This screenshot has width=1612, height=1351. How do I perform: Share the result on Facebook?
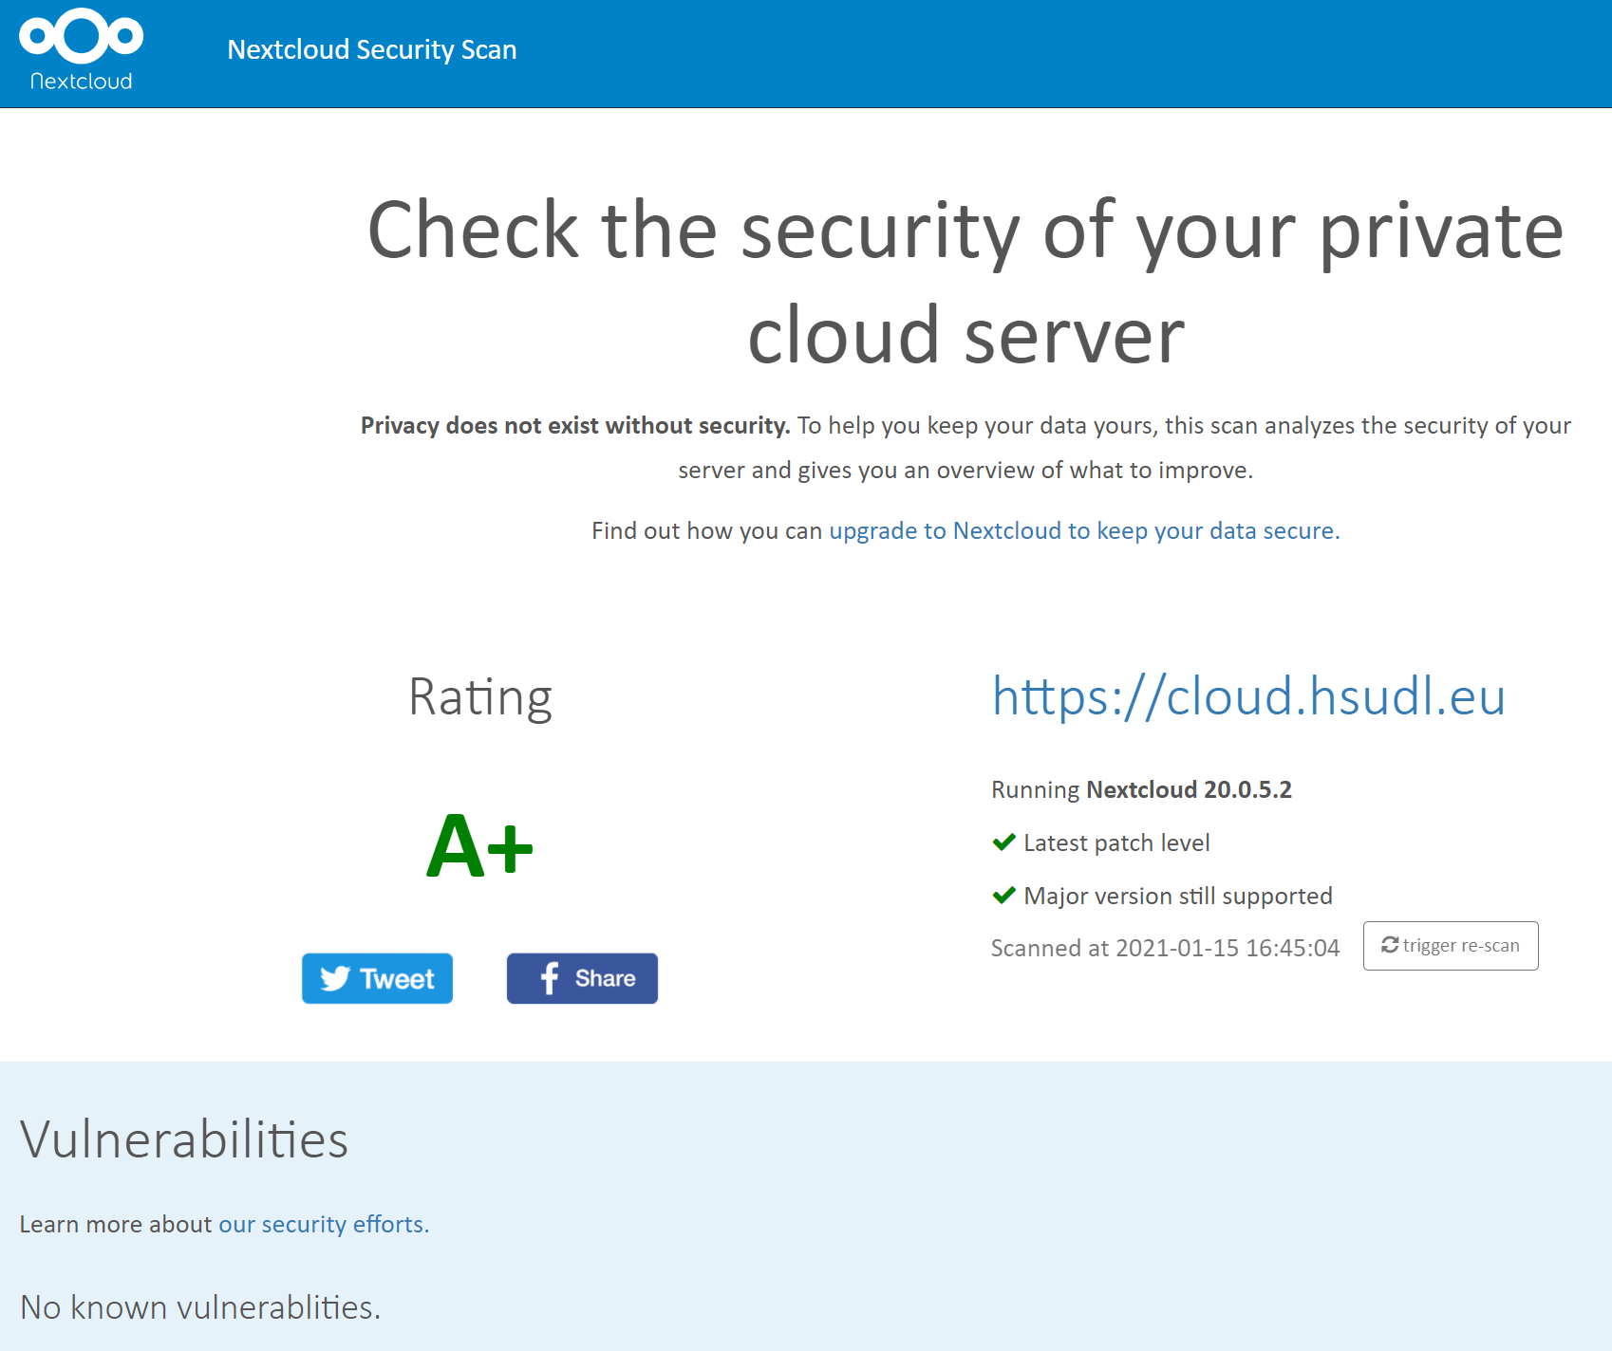tap(582, 978)
